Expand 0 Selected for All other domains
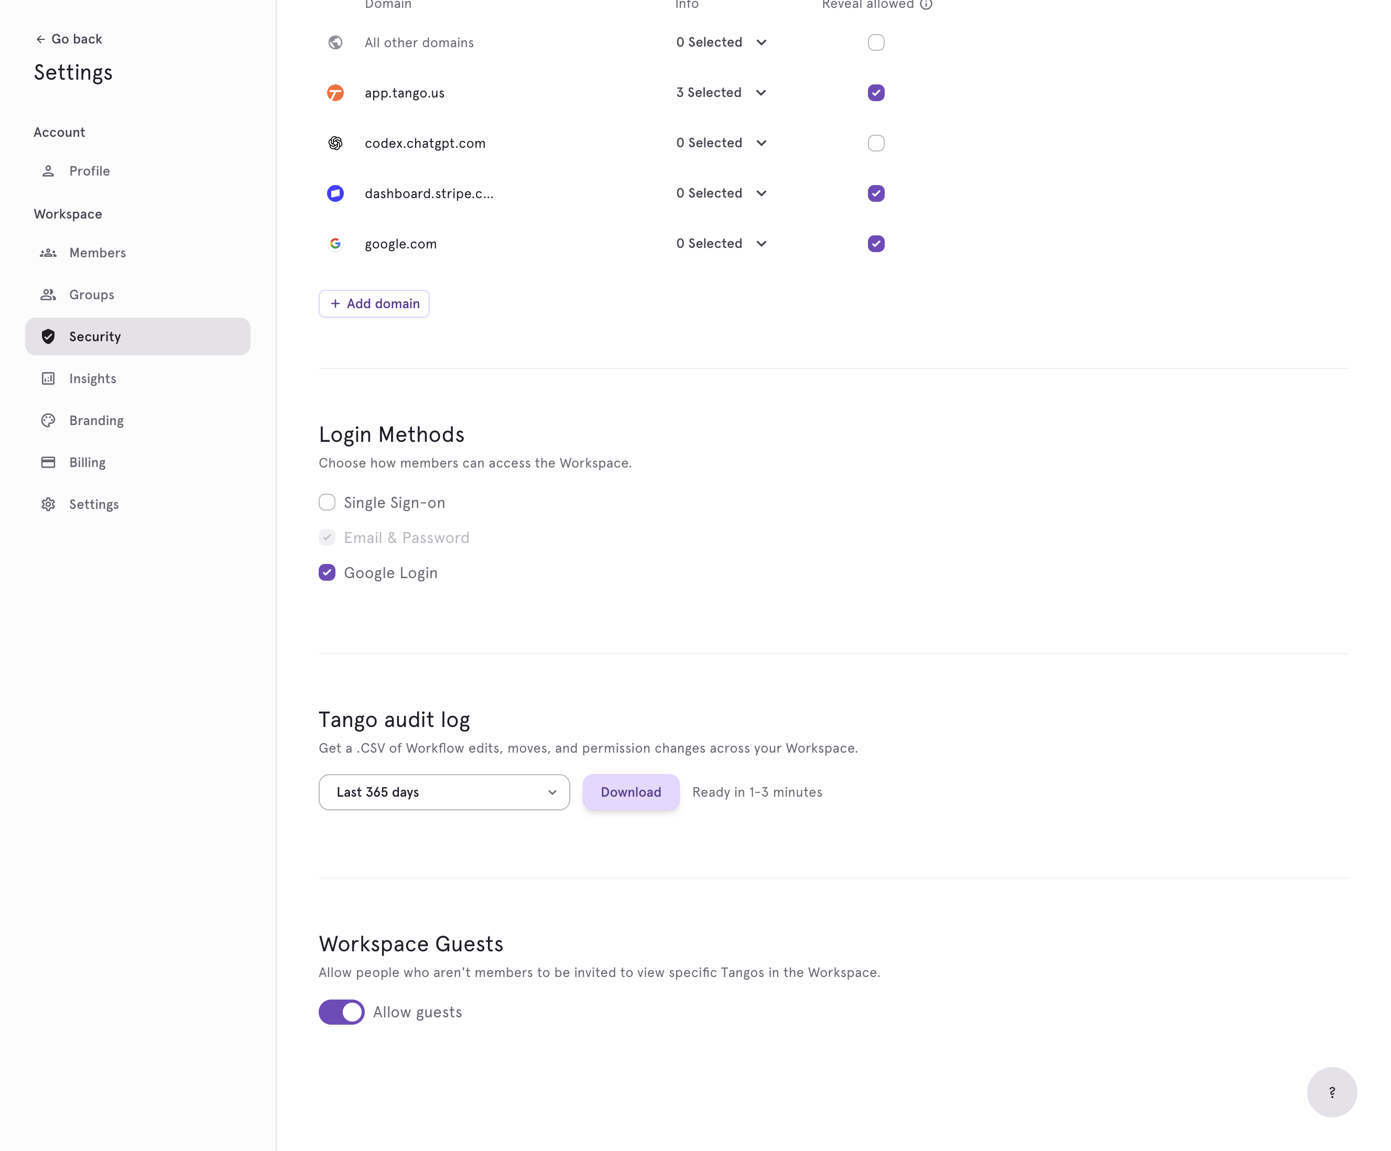 (721, 42)
